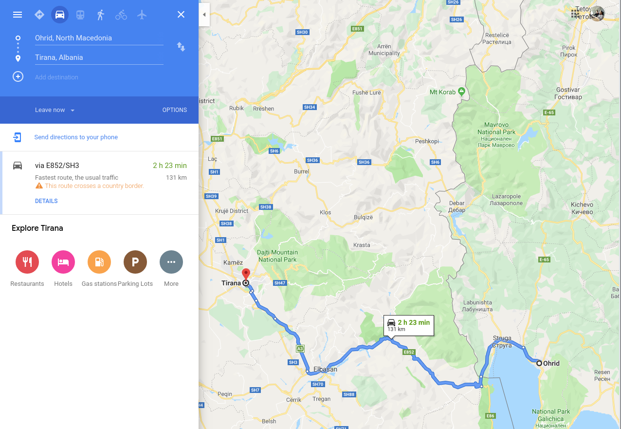
Task: Reverse starting point and destination
Action: point(181,47)
